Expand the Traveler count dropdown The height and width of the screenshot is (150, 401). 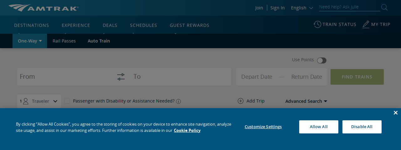[x=39, y=101]
